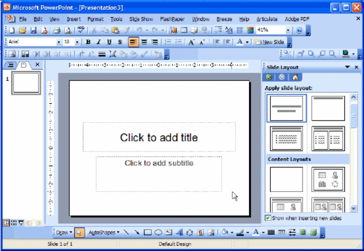Screen dimensions: 364x251
Task: Toggle Align Left button
Action: [x=133, y=42]
